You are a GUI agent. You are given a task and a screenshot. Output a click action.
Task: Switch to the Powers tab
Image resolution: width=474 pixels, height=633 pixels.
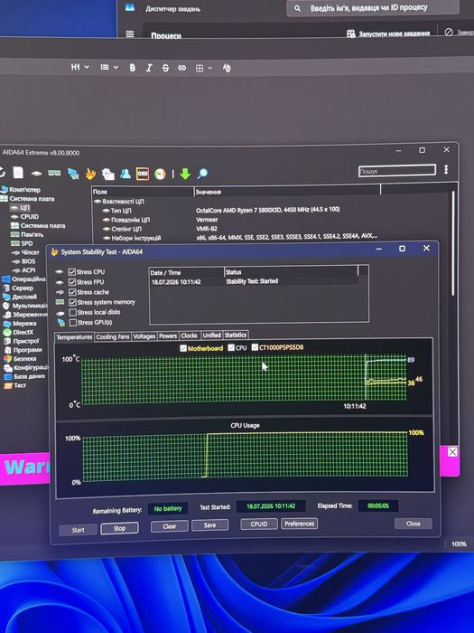tap(168, 335)
